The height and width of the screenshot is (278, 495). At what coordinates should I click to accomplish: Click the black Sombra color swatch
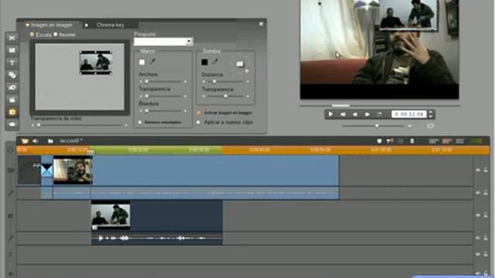(204, 62)
